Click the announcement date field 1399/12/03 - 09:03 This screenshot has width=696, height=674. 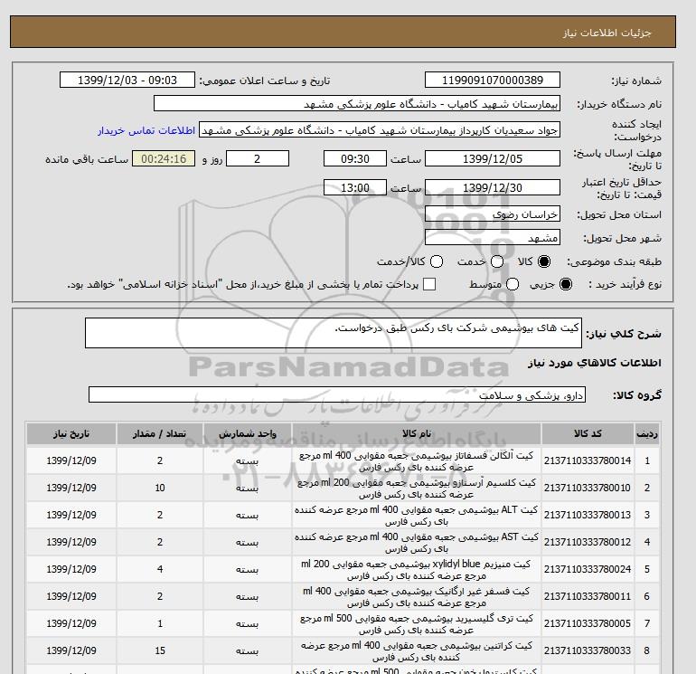click(x=127, y=80)
